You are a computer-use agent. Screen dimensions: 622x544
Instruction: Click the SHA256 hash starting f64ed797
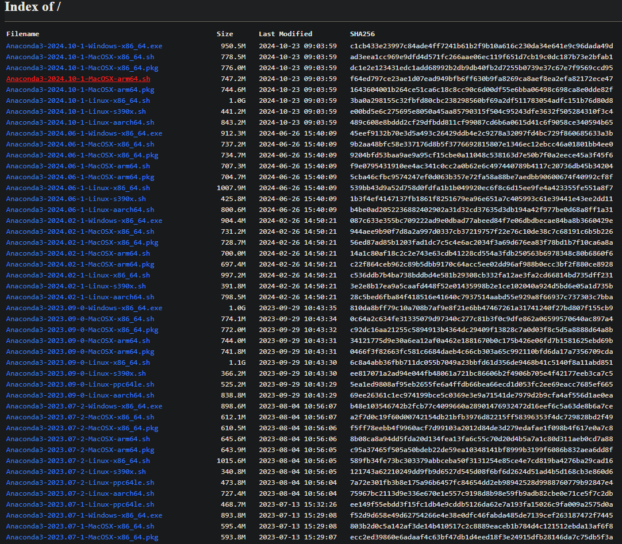pos(482,79)
